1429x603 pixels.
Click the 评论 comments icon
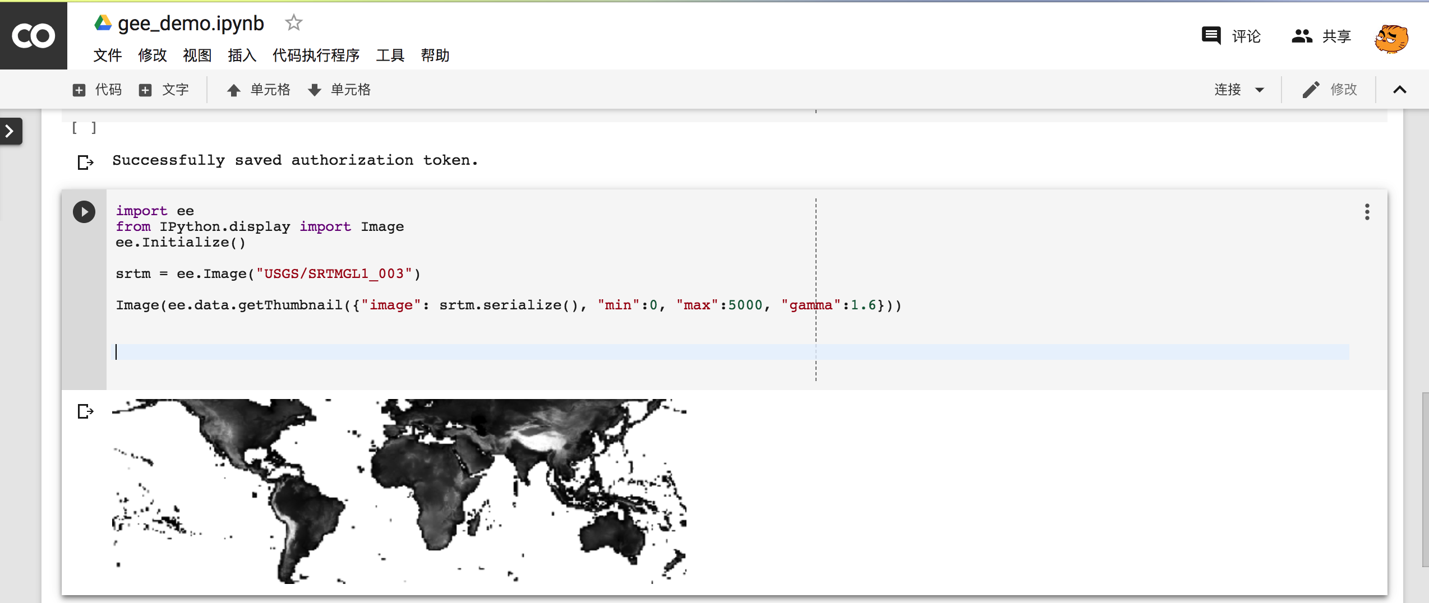(x=1211, y=35)
